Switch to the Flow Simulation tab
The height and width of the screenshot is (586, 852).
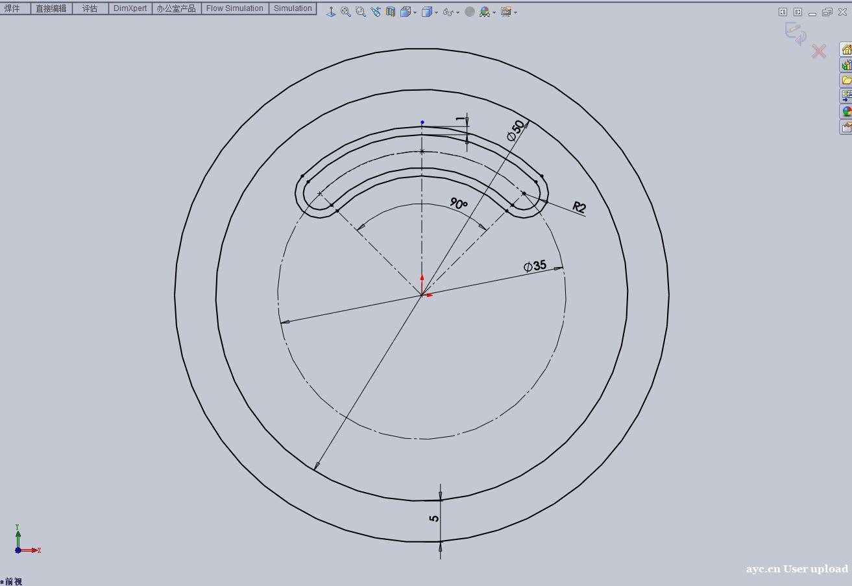pyautogui.click(x=234, y=8)
